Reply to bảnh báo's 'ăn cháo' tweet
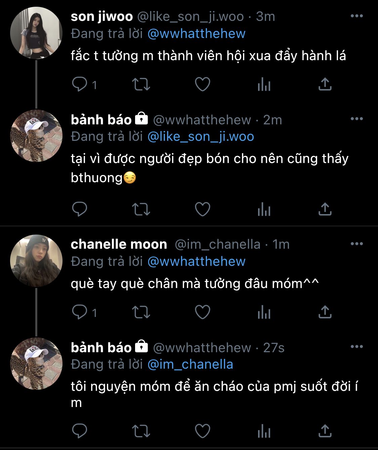The height and width of the screenshot is (450, 378). pos(80,431)
